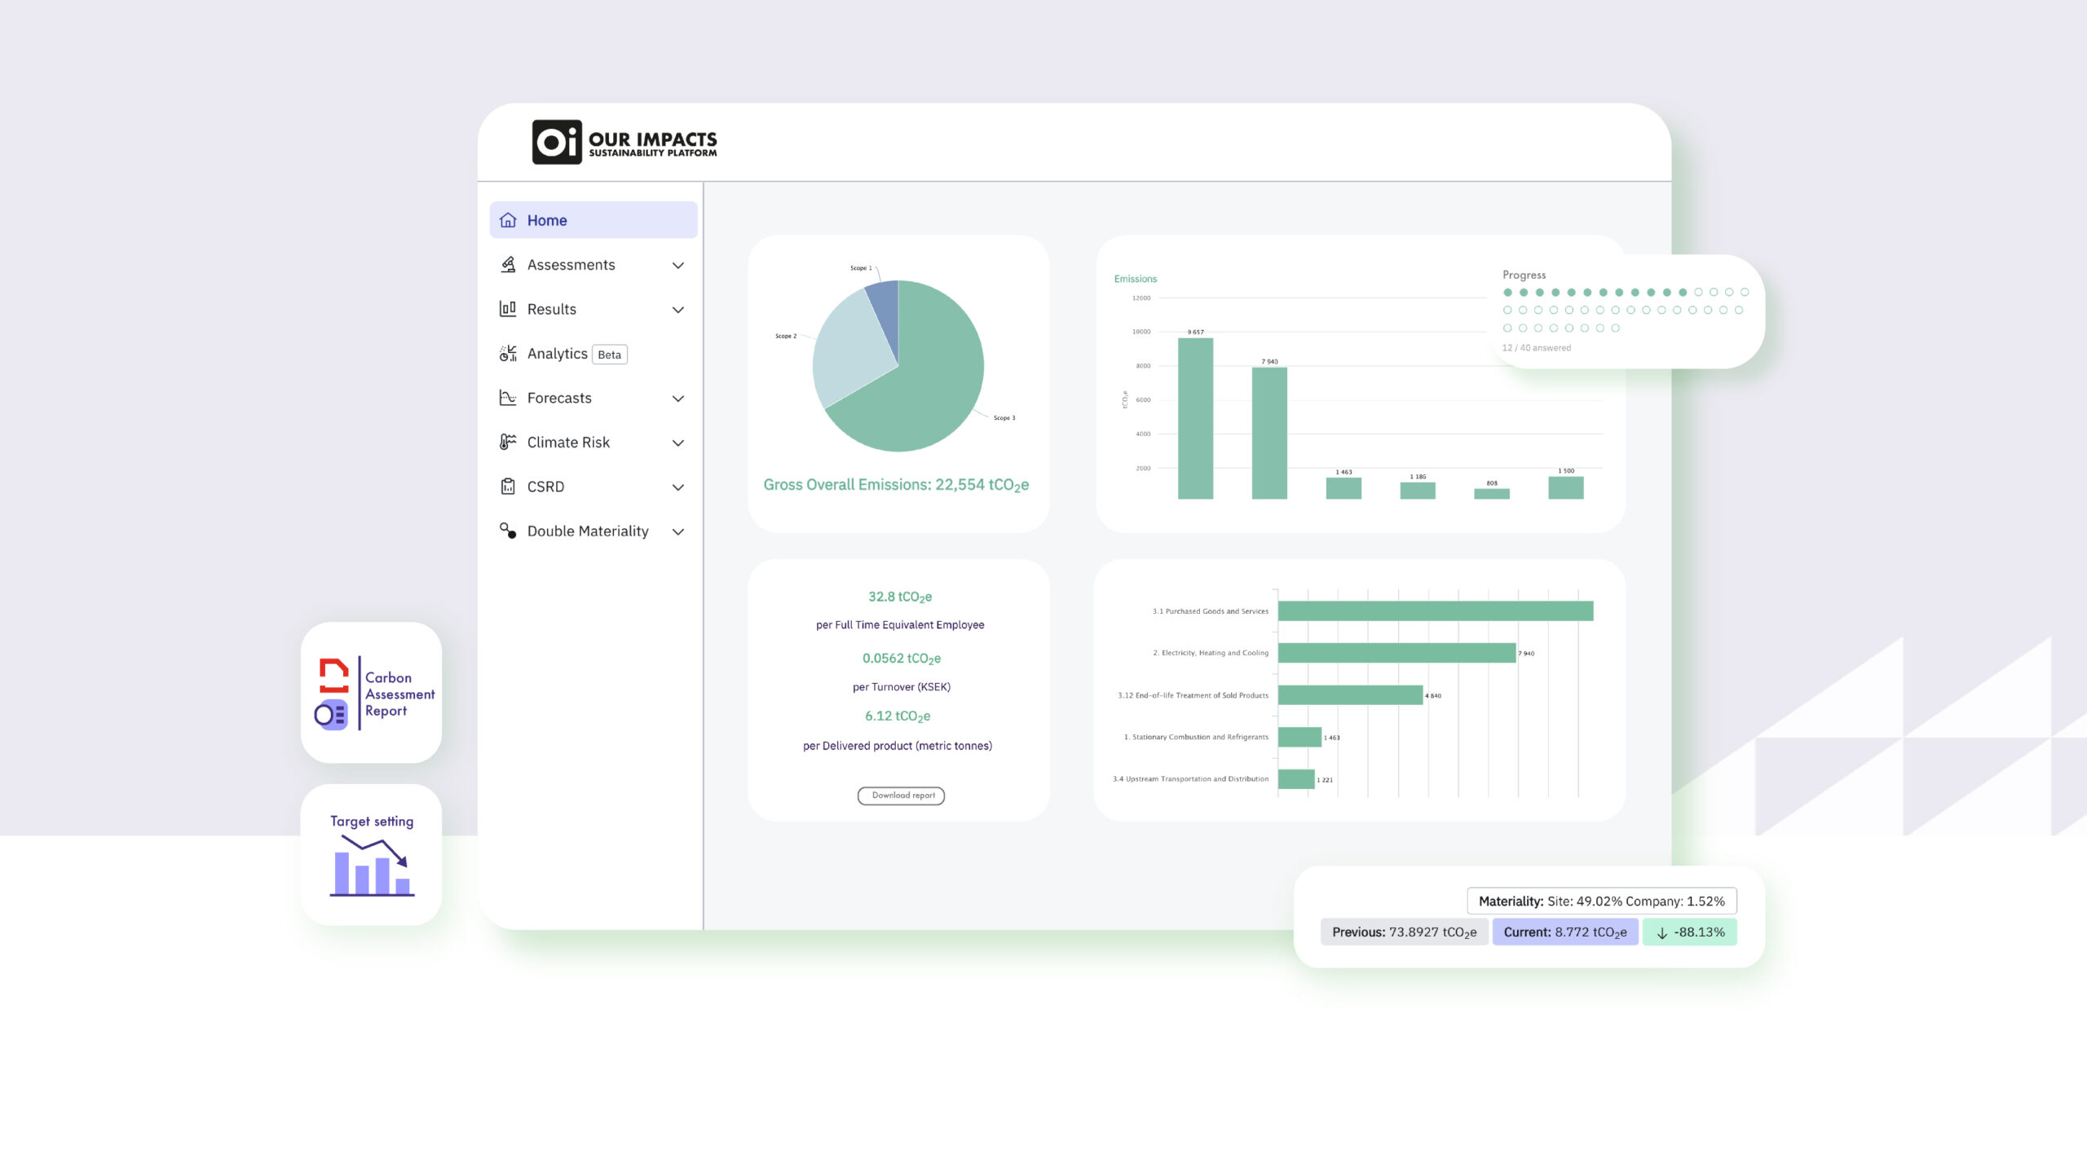Open the Carbon Assessment Report card
The width and height of the screenshot is (2087, 1168).
point(371,693)
